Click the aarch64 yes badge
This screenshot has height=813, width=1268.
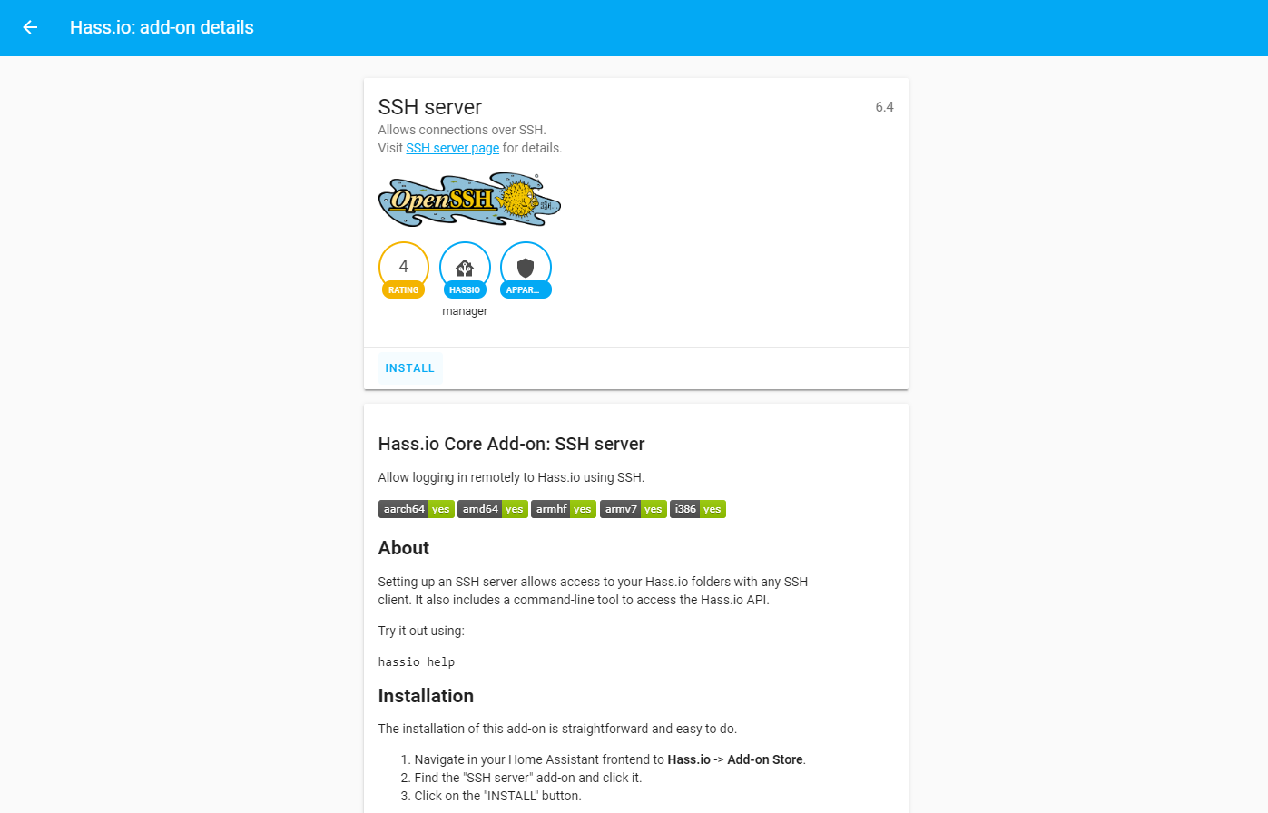coord(417,509)
